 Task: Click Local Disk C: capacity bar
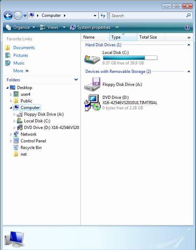[x=130, y=58]
